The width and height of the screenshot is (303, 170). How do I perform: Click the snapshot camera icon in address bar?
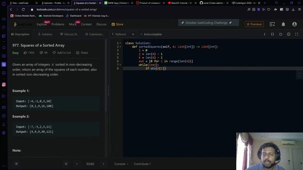click(x=254, y=9)
